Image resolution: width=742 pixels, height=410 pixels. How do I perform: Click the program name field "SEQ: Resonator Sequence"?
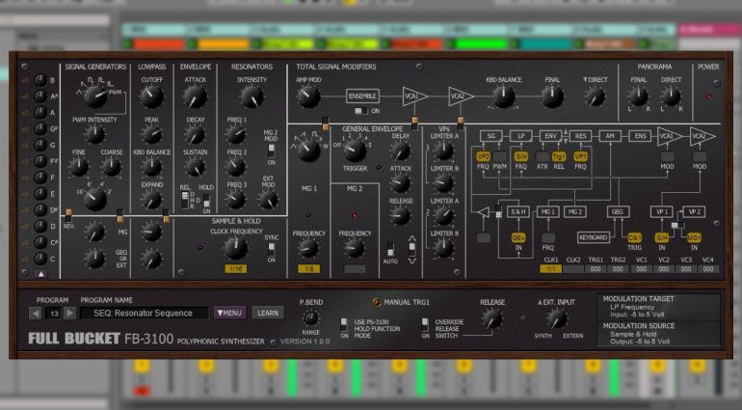coord(144,313)
